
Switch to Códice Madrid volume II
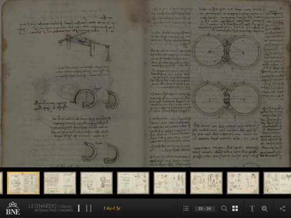88,208
